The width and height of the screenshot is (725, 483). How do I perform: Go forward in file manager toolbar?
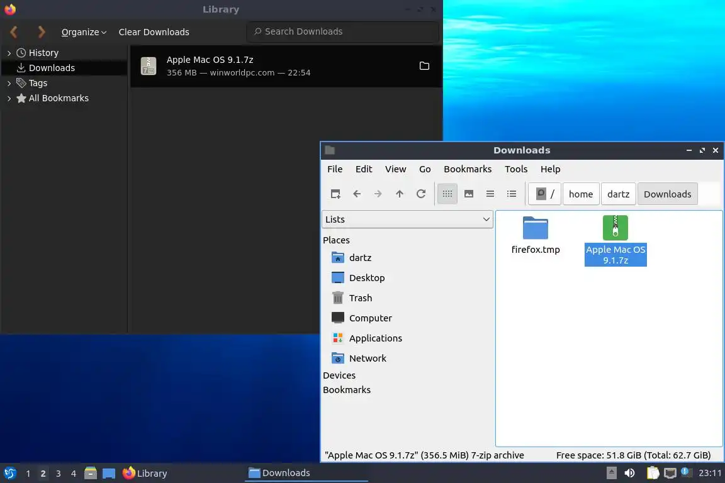[x=378, y=194]
